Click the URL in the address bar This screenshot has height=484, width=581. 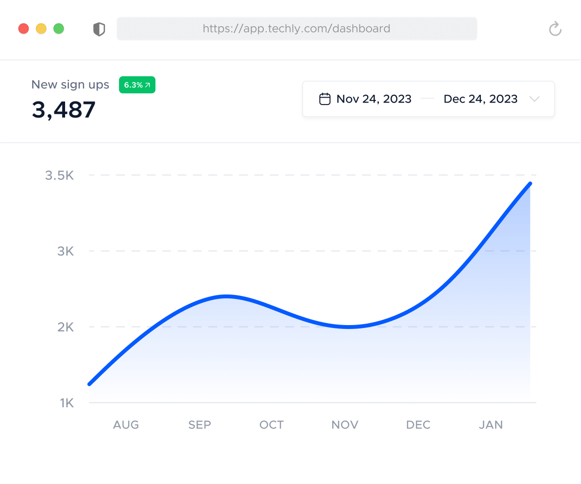[x=297, y=29]
